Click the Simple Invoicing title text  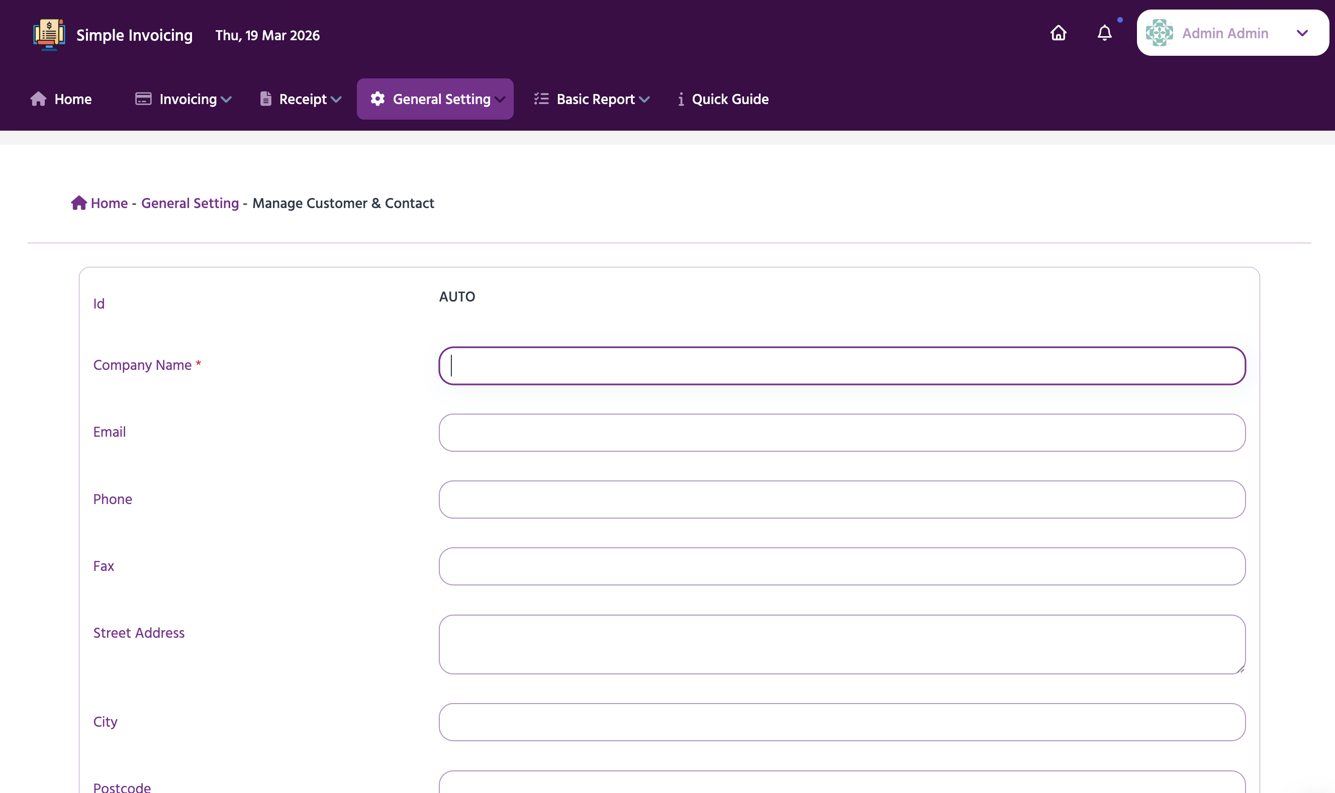tap(134, 35)
